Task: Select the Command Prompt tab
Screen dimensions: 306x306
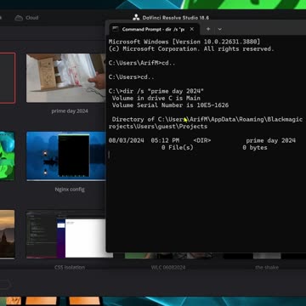Action: click(x=154, y=29)
